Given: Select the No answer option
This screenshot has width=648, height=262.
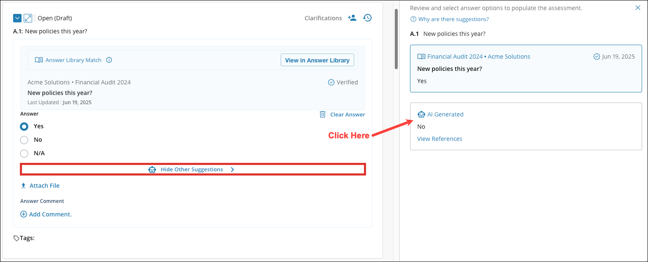Looking at the screenshot, I should click(x=24, y=140).
